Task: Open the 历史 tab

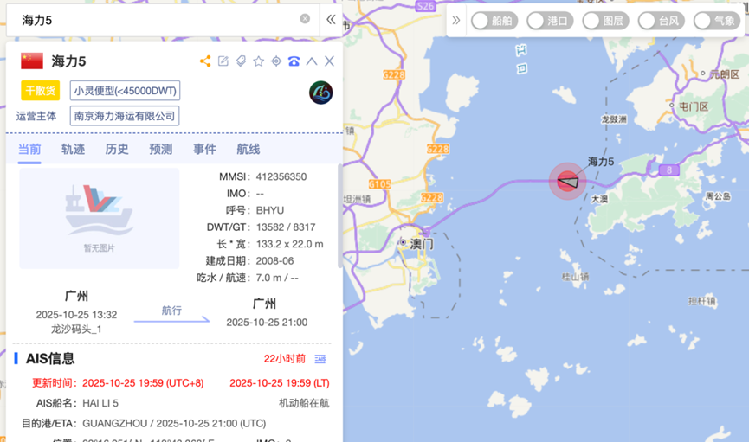Action: point(117,149)
